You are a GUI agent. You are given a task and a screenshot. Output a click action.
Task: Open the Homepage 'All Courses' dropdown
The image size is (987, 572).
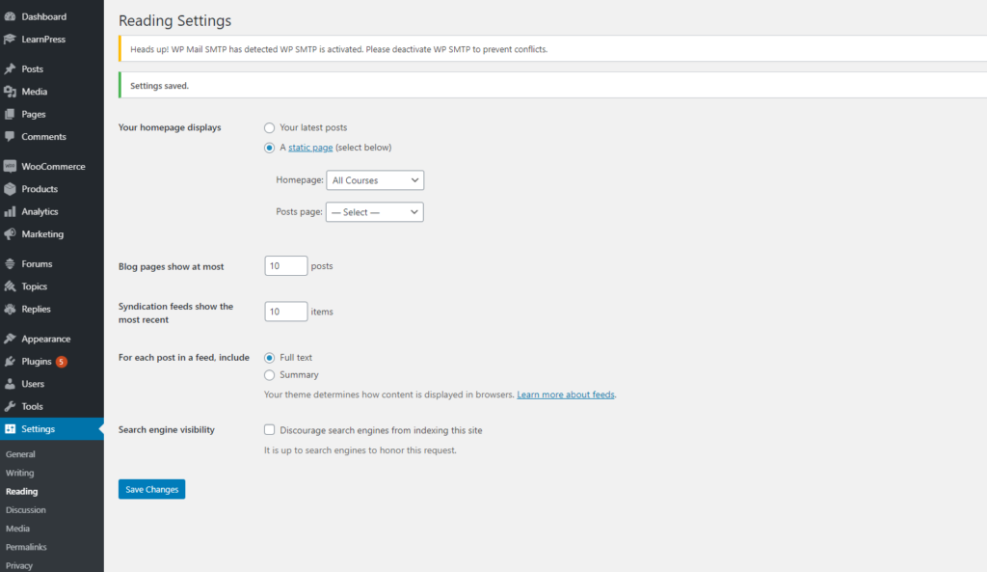tap(375, 180)
